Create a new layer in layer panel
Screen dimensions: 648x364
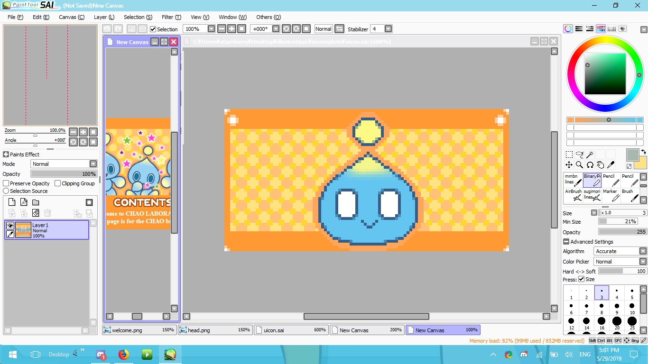click(x=12, y=202)
